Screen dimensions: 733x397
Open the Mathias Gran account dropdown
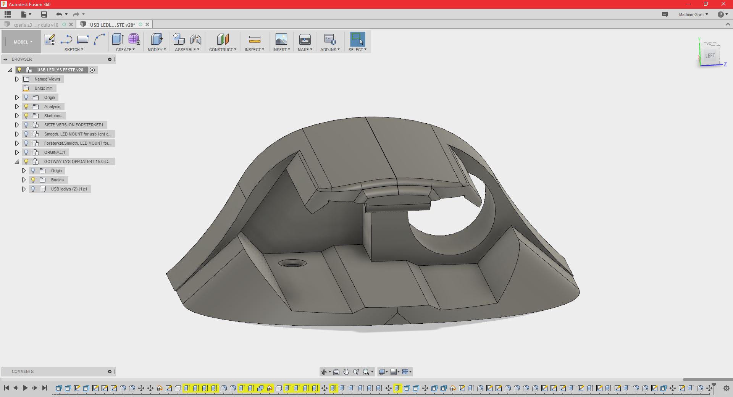click(x=693, y=15)
